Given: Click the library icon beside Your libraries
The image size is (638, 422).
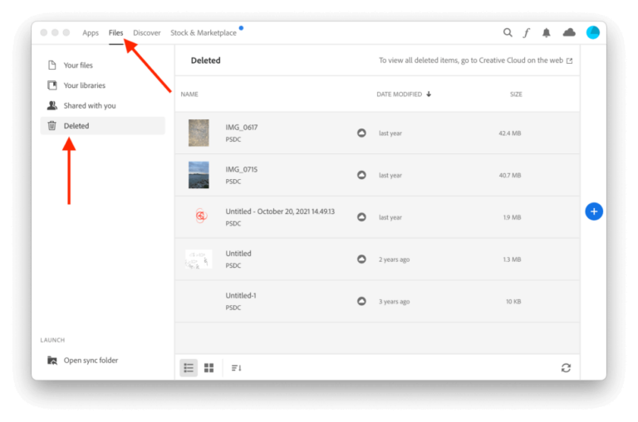Looking at the screenshot, I should 52,85.
